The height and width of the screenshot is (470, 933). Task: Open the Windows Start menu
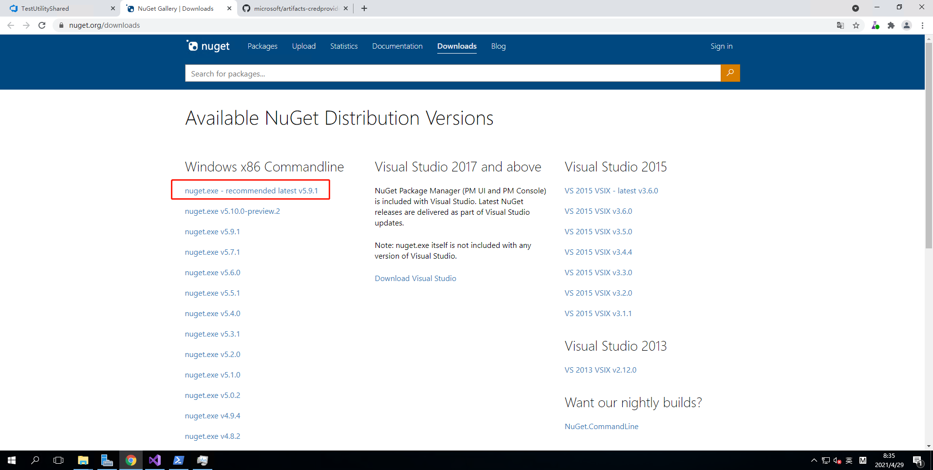[x=12, y=460]
